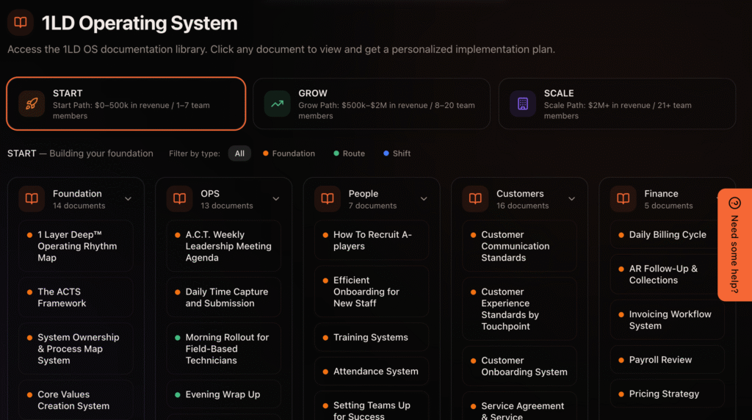Image resolution: width=752 pixels, height=420 pixels.
Task: Click the Foundation category book icon
Action: (x=32, y=199)
